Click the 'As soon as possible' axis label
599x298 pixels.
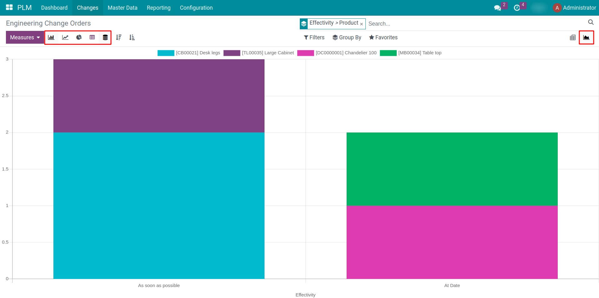point(159,286)
